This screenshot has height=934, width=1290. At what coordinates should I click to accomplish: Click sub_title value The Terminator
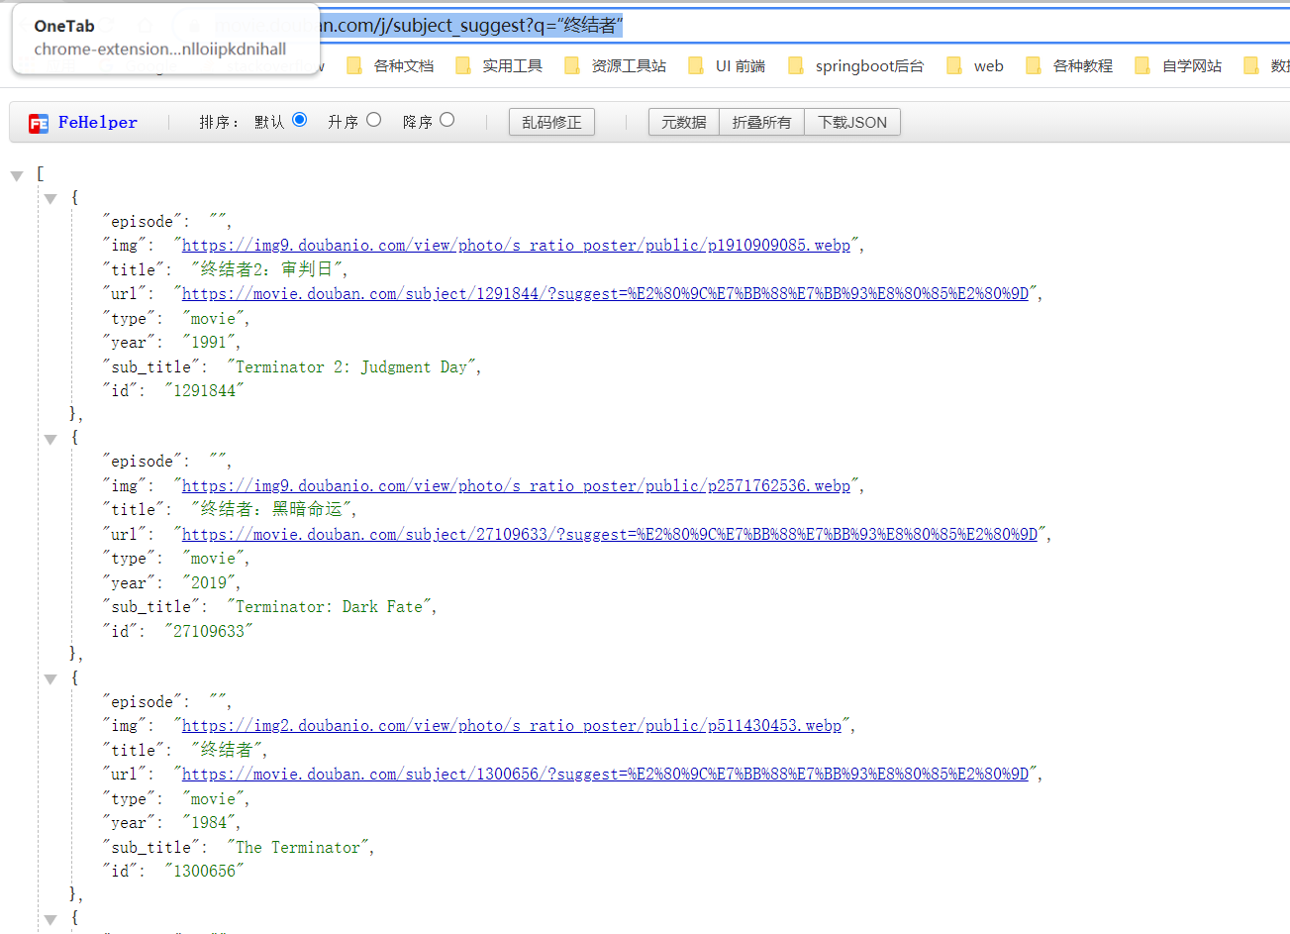click(298, 848)
